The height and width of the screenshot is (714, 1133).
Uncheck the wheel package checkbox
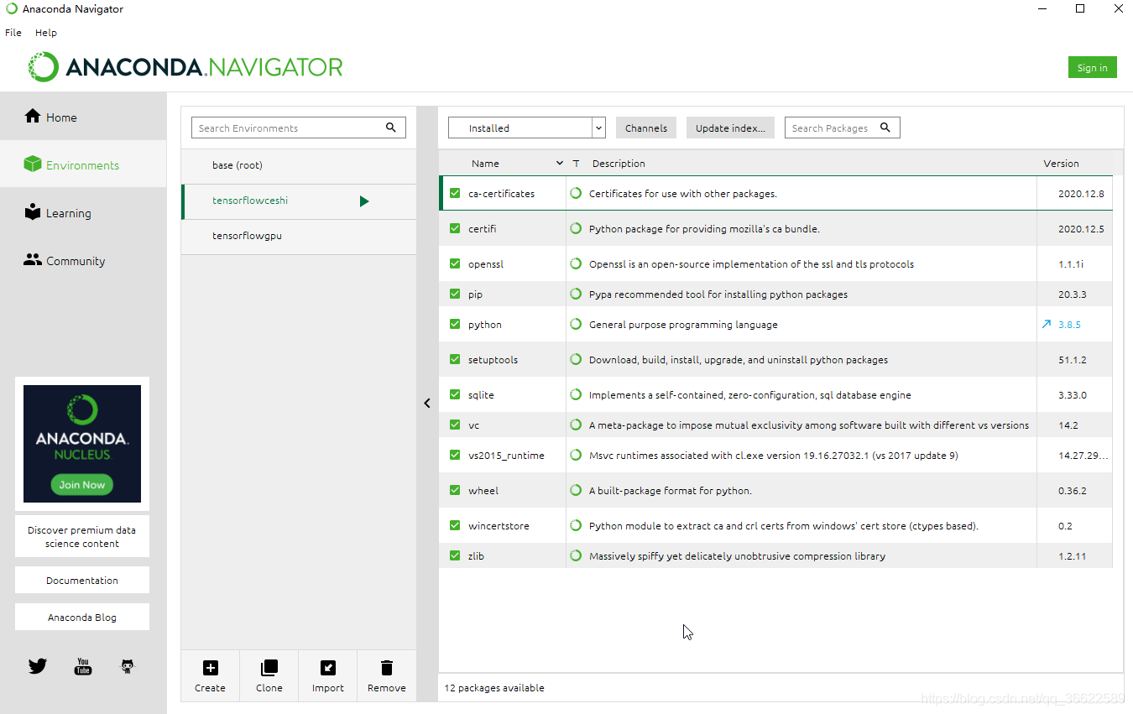click(x=455, y=491)
